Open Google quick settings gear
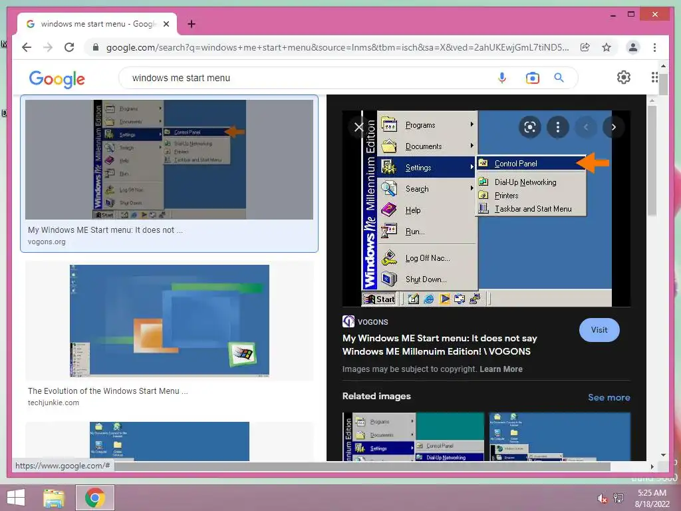 (x=624, y=77)
